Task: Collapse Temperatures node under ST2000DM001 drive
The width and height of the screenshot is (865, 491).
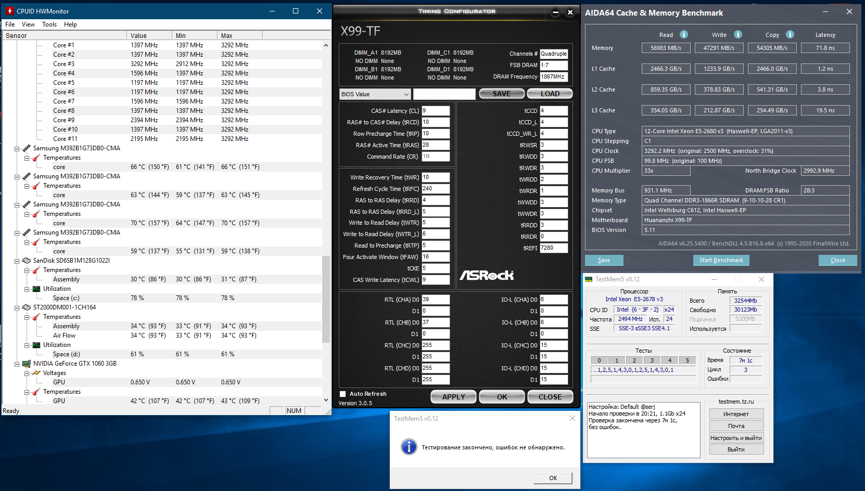Action: (27, 317)
